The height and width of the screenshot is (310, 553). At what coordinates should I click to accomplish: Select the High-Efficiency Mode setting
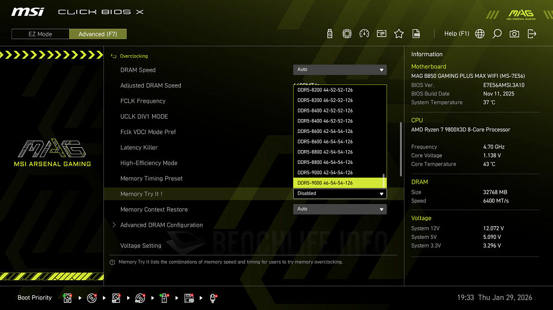tap(149, 163)
